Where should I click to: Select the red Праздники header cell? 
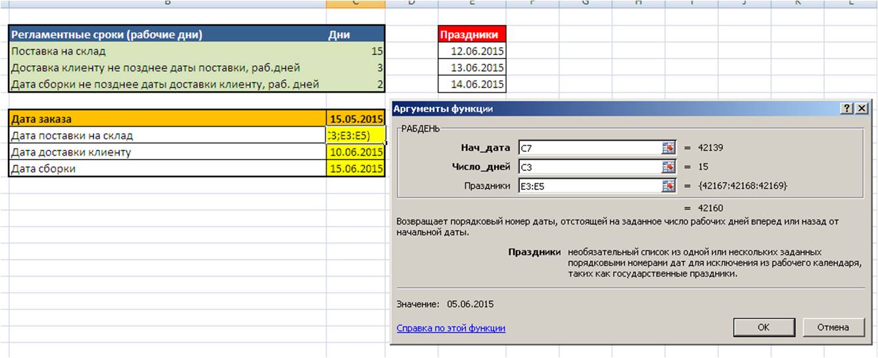click(x=472, y=35)
